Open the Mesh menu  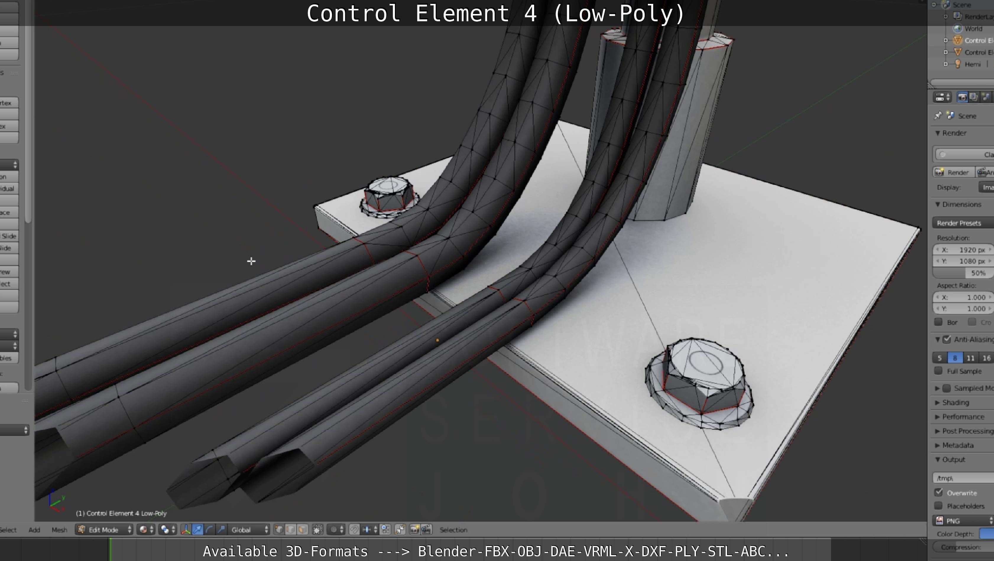(59, 530)
